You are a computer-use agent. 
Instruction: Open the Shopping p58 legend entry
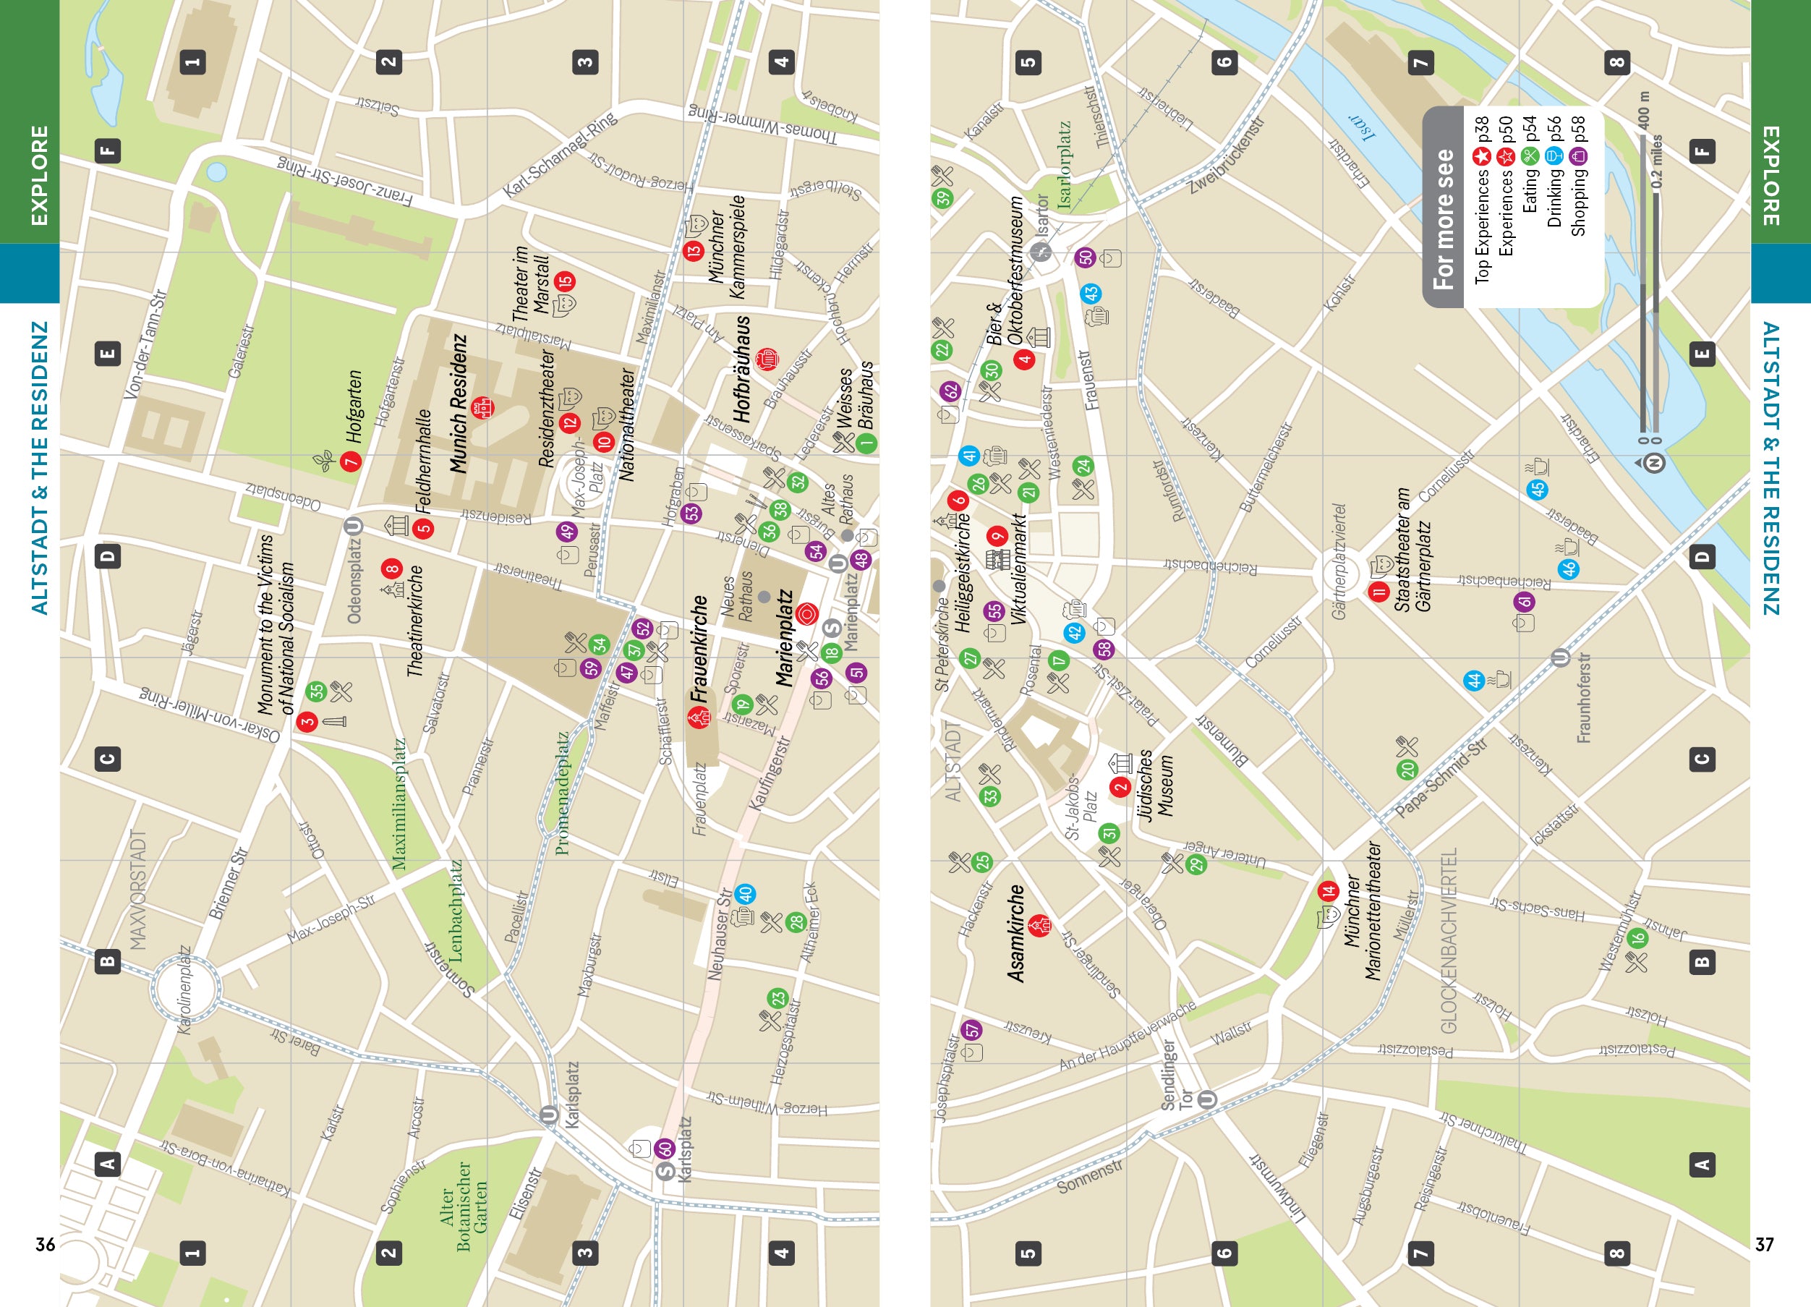(1579, 176)
